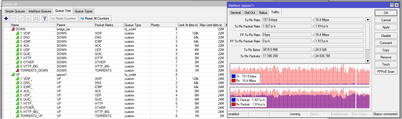The height and width of the screenshot is (119, 402).
Task: Click the Tx blue legend swatch
Action: coord(233,76)
